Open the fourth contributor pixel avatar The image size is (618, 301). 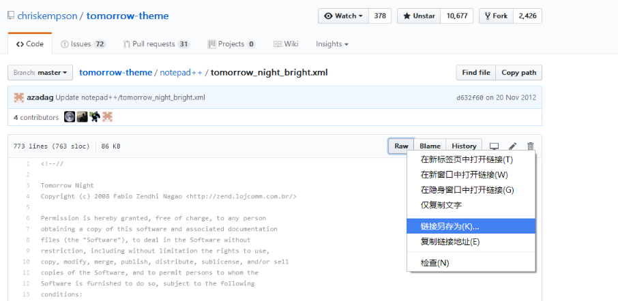click(x=107, y=117)
